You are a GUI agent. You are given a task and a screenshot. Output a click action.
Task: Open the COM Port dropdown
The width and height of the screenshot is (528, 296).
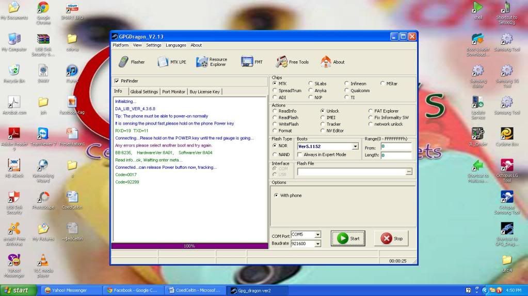[x=317, y=235]
